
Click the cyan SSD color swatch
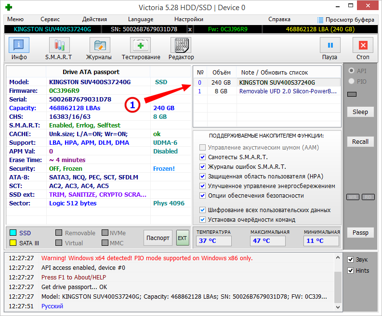coord(13,233)
